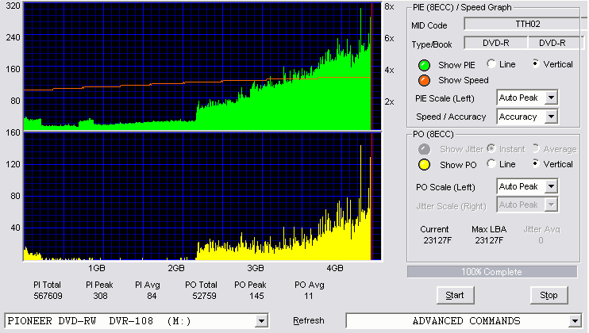Image resolution: width=589 pixels, height=333 pixels.
Task: Open the PIE Scale (Left) dropdown
Action: coord(551,98)
